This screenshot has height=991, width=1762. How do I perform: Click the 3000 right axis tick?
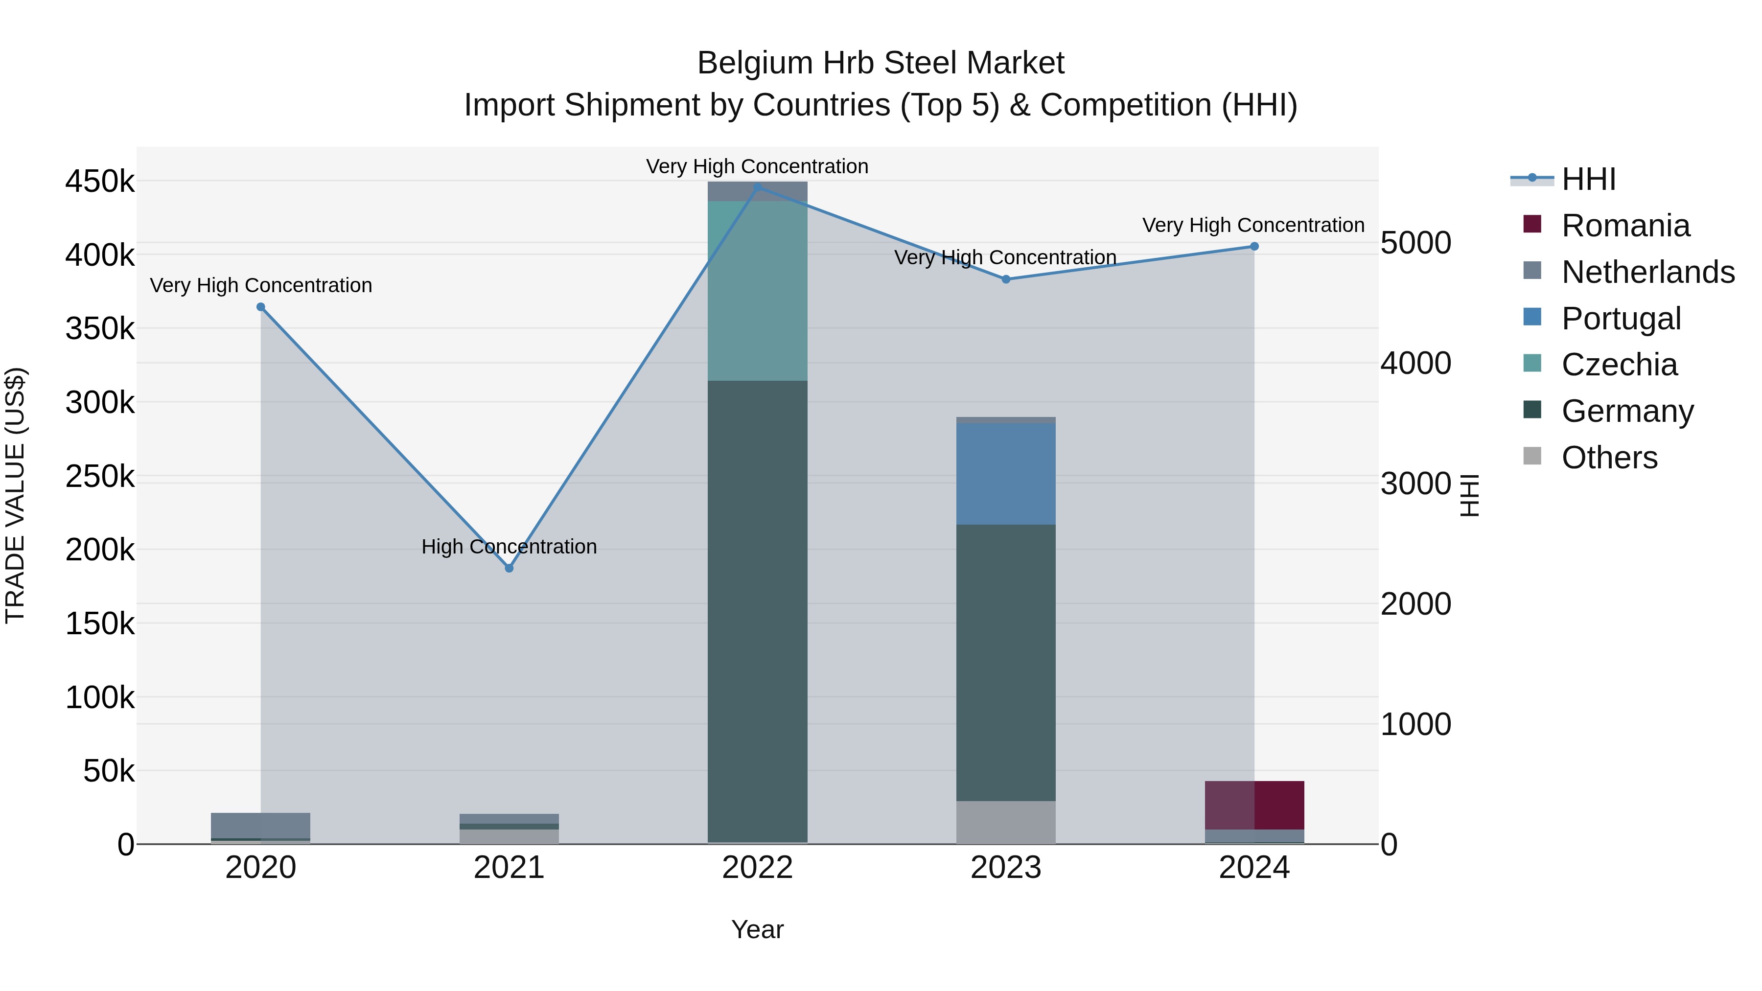click(1415, 484)
